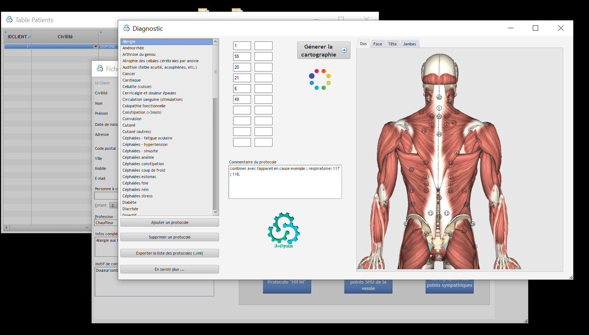Click the 3-Cyan gear logo
Screen dimensions: 589x335
(284, 230)
